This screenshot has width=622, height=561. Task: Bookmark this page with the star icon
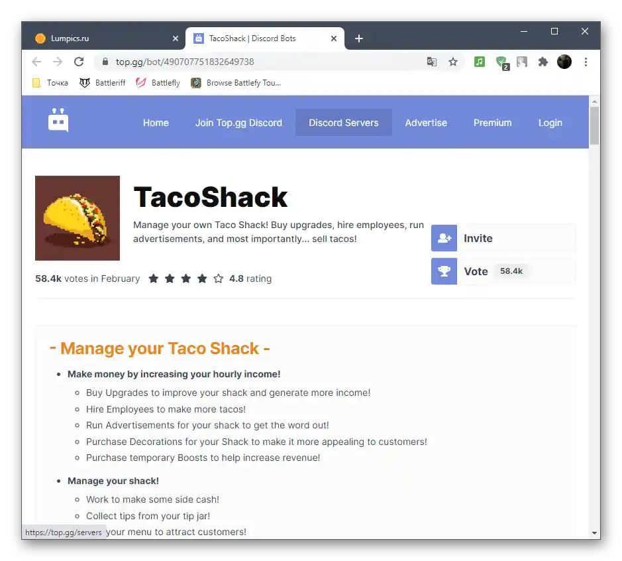pyautogui.click(x=453, y=62)
